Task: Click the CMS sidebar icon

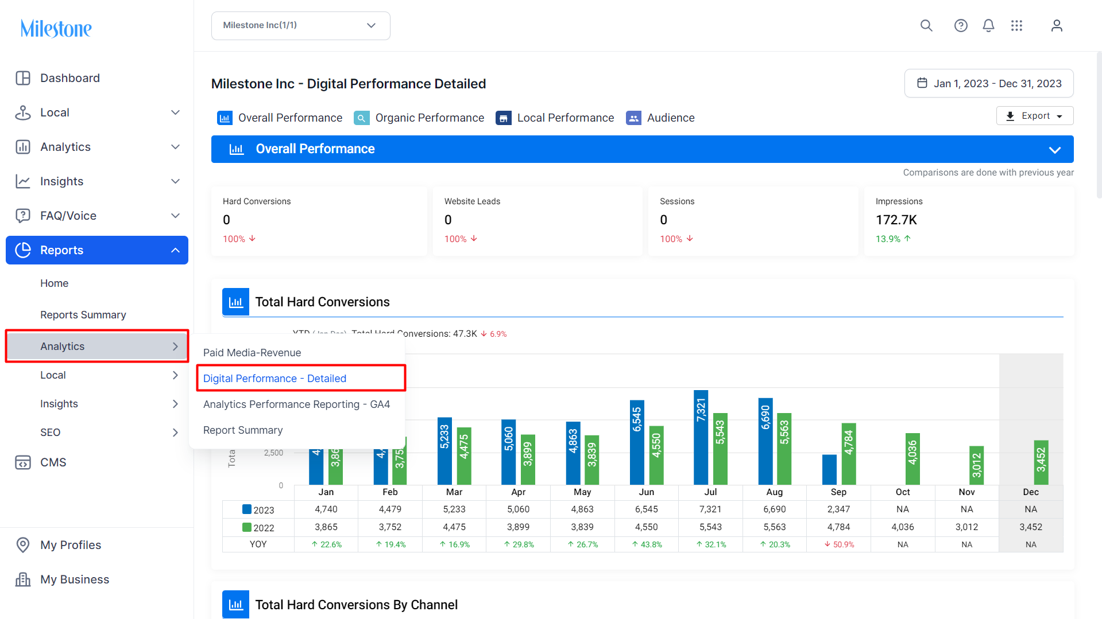Action: pos(23,462)
